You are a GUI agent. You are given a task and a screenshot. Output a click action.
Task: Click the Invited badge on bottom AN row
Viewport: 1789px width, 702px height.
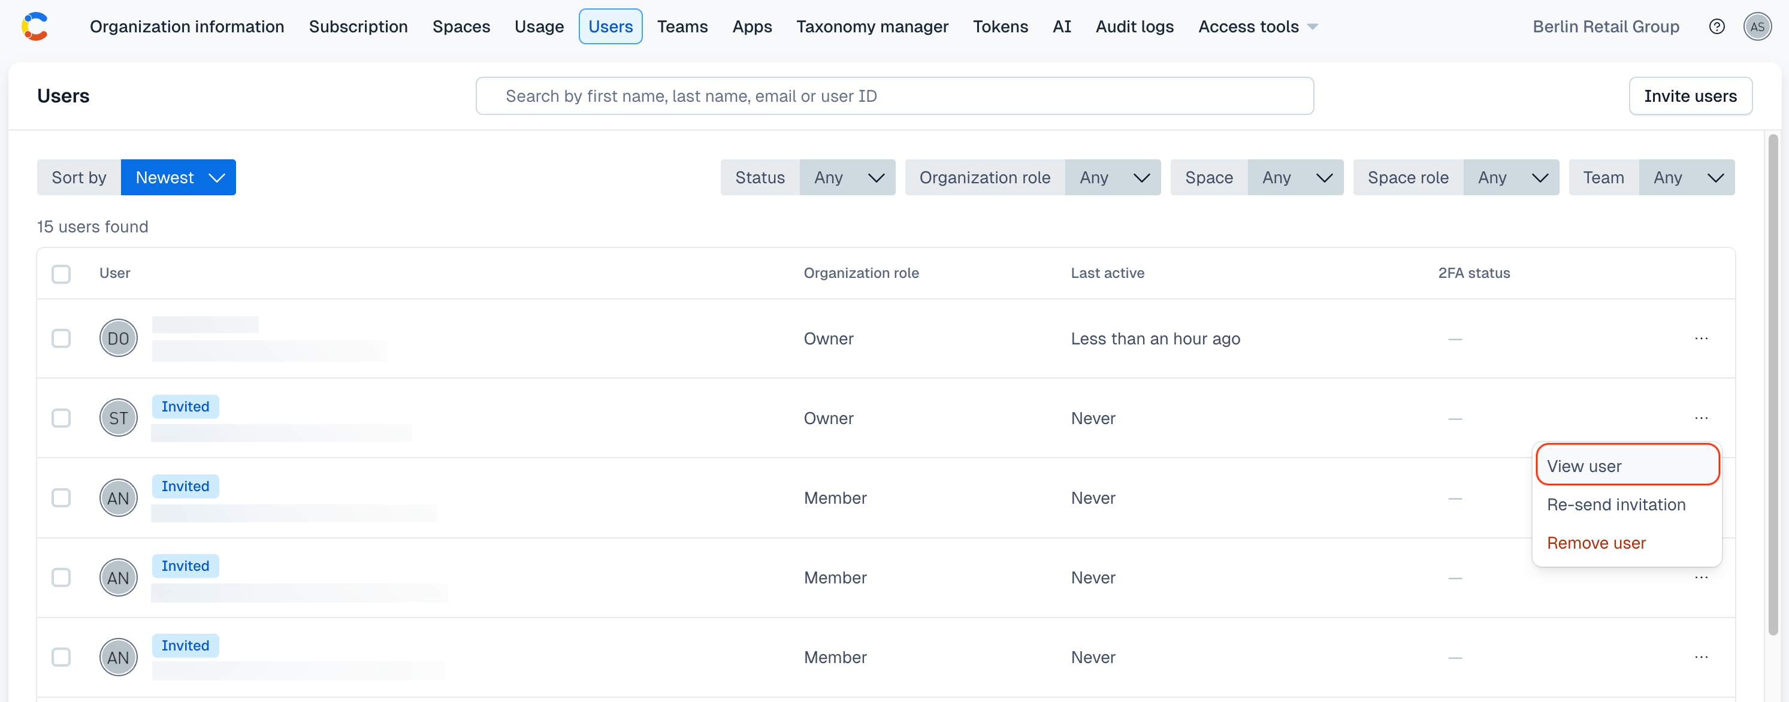pyautogui.click(x=185, y=646)
